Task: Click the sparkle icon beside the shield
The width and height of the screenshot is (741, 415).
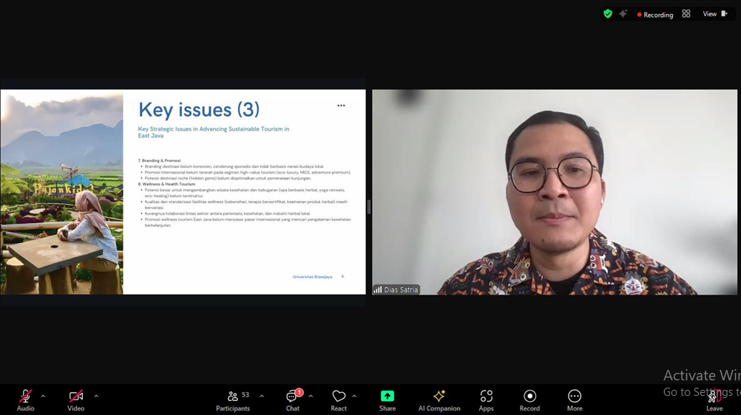Action: point(623,14)
